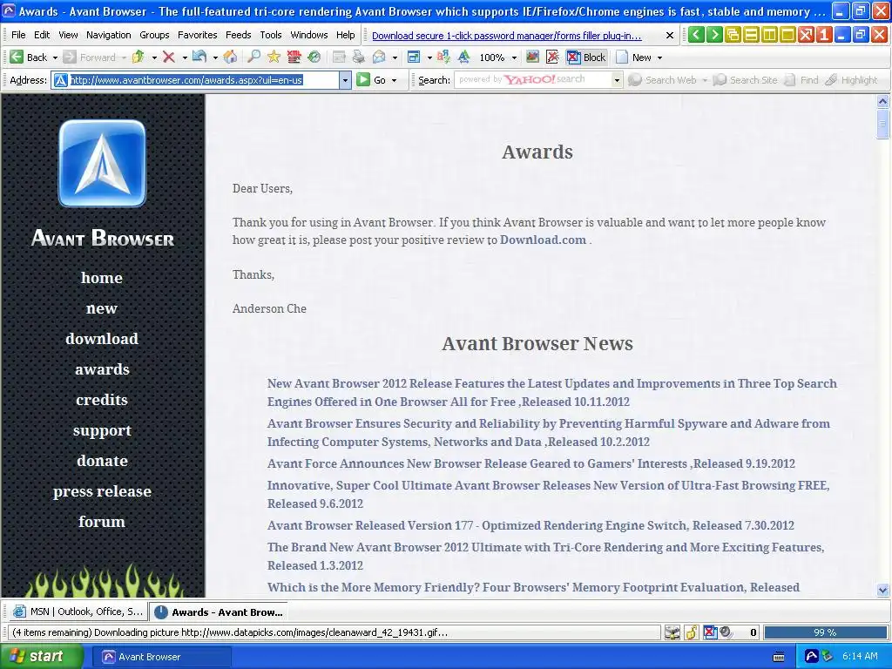Screen dimensions: 892x669
Task: Click the full screen window icon
Action: tap(414, 57)
